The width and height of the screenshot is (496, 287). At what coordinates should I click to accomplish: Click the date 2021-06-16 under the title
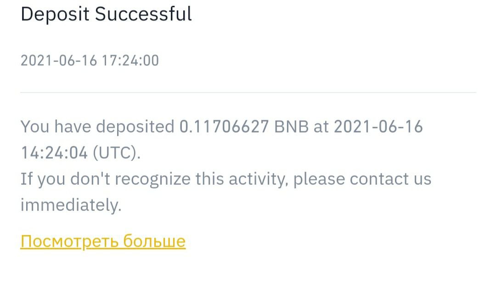tap(59, 61)
